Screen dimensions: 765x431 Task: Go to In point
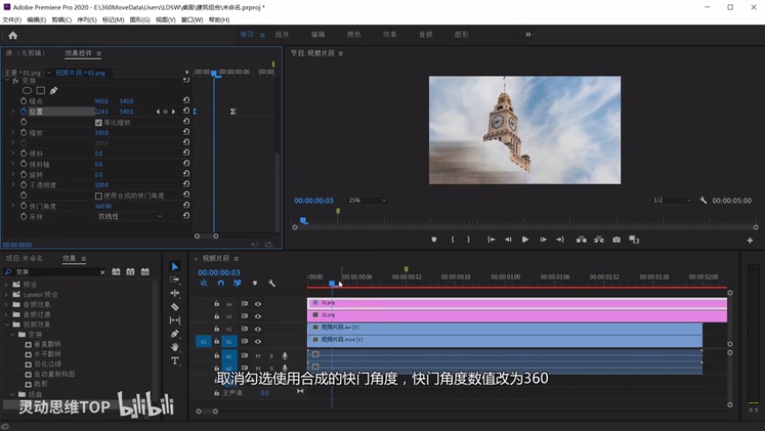pyautogui.click(x=491, y=239)
